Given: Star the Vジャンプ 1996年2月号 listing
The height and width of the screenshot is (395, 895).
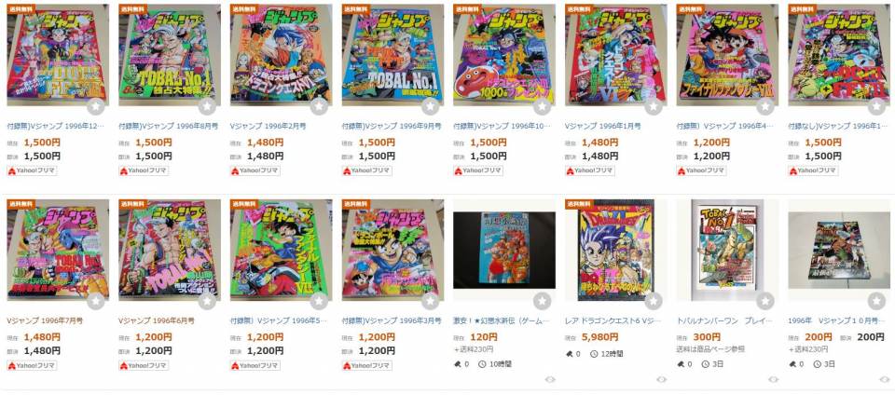Looking at the screenshot, I should click(320, 106).
